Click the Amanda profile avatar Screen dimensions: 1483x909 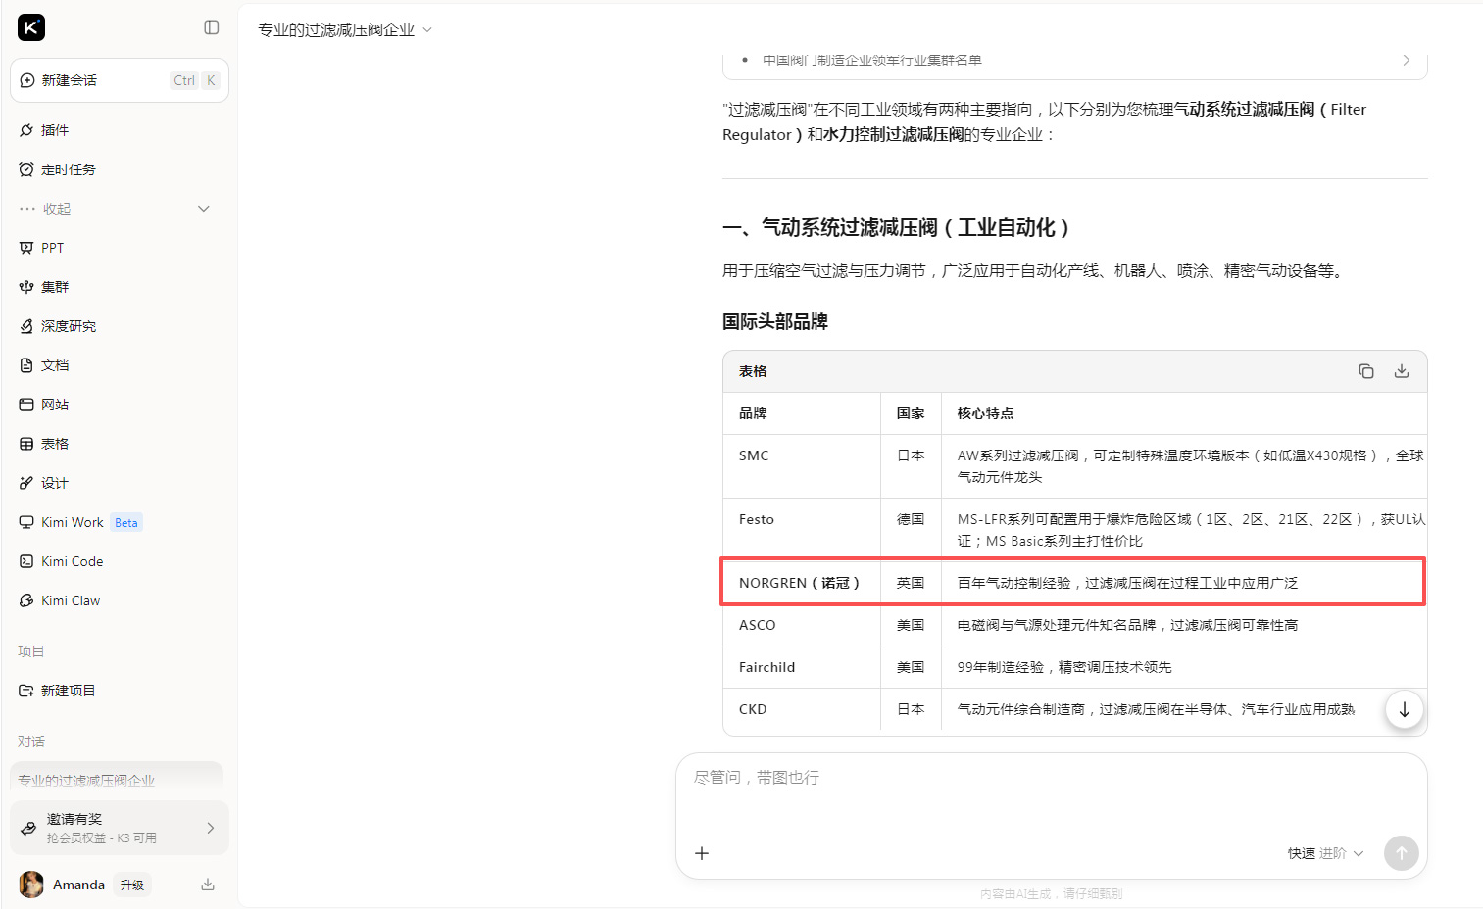tap(31, 885)
